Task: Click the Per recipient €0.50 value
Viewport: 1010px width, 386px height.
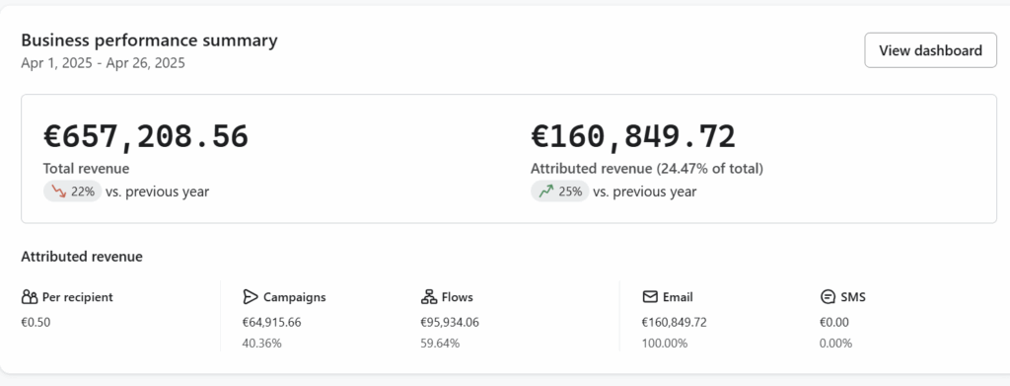Action: tap(36, 322)
